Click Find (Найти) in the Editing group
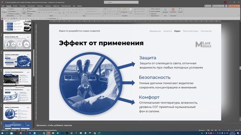 [x=155, y=9]
